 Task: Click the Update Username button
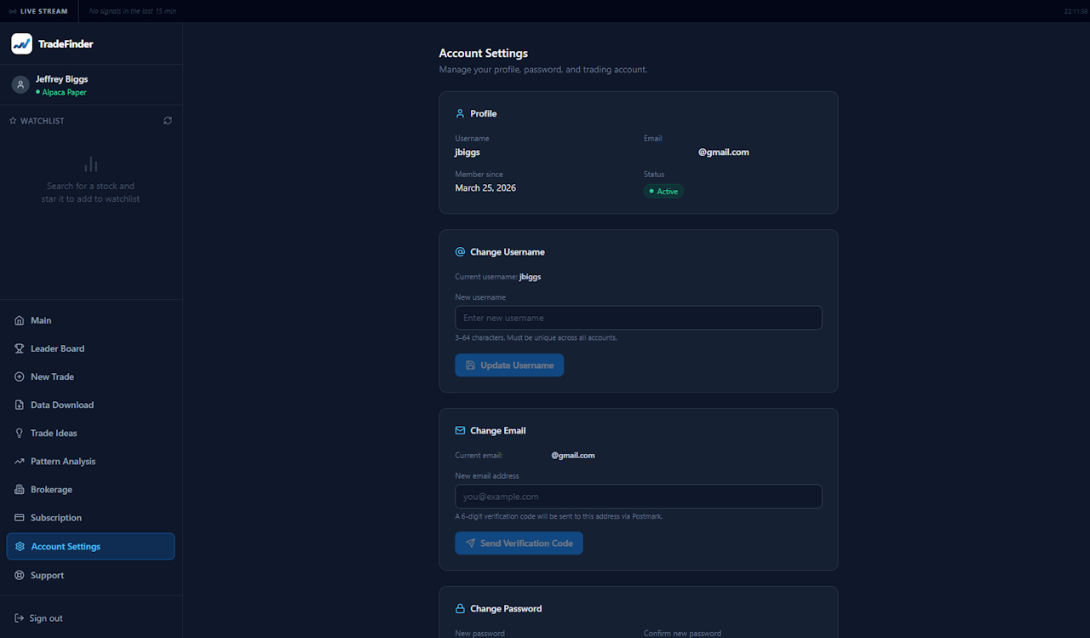click(509, 365)
